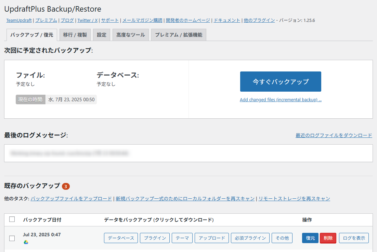Open the プレミアム header link

[x=46, y=21]
